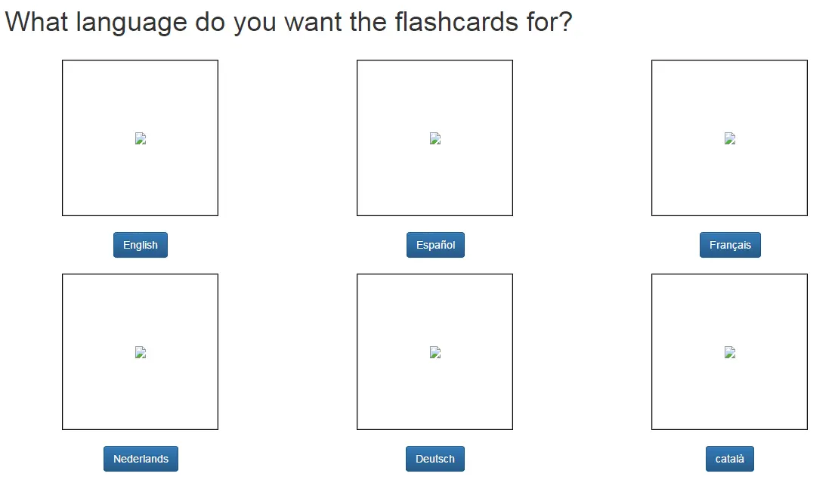Select the Nederlands language button
The image size is (835, 489).
(141, 459)
